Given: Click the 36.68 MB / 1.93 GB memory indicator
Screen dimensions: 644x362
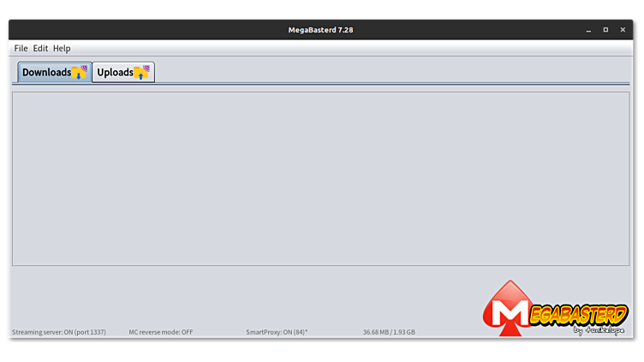Looking at the screenshot, I should [389, 332].
